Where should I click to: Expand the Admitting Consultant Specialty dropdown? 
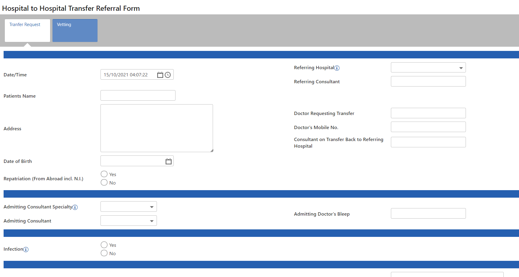click(152, 206)
